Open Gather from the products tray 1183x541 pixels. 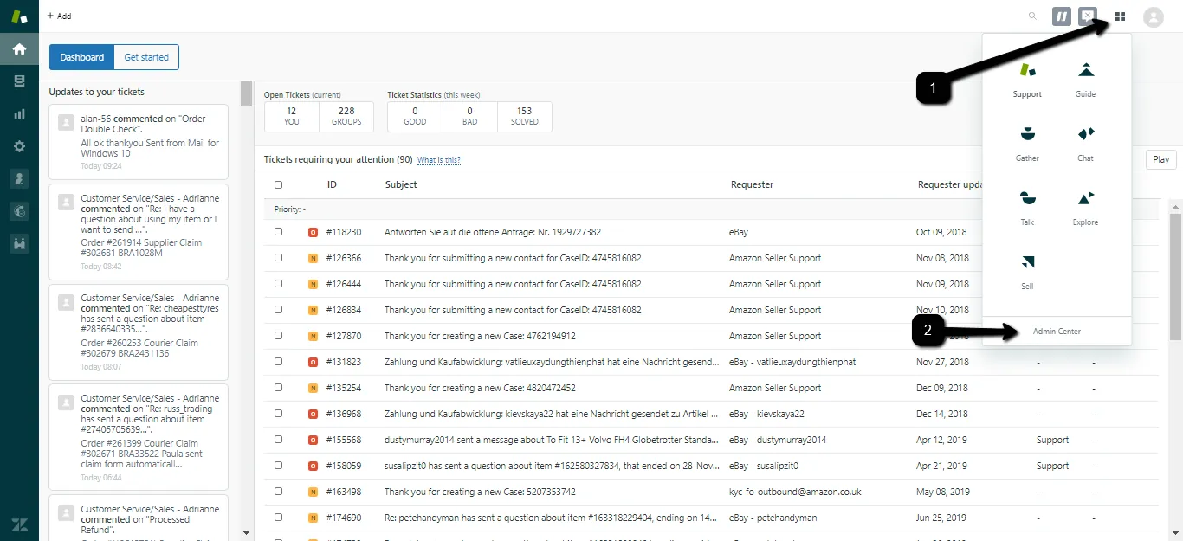1027,144
